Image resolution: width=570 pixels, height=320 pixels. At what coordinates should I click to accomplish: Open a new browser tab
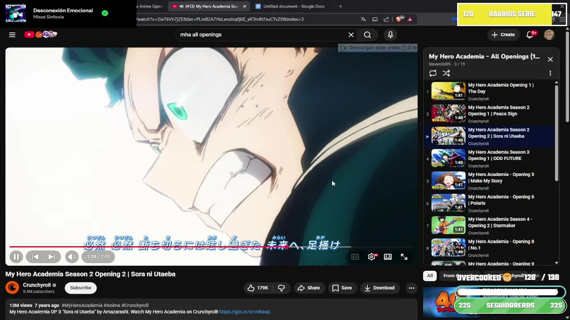pyautogui.click(x=341, y=6)
